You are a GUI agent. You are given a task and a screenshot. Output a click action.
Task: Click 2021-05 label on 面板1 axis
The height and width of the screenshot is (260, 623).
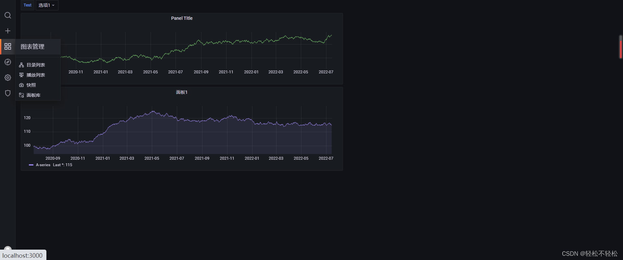(x=152, y=158)
